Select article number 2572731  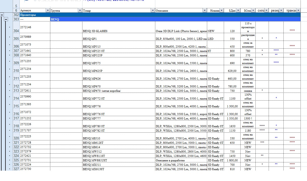tap(35, 160)
